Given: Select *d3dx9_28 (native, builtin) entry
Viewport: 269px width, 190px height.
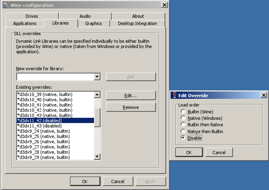Looking at the screenshot, I should click(56, 152).
